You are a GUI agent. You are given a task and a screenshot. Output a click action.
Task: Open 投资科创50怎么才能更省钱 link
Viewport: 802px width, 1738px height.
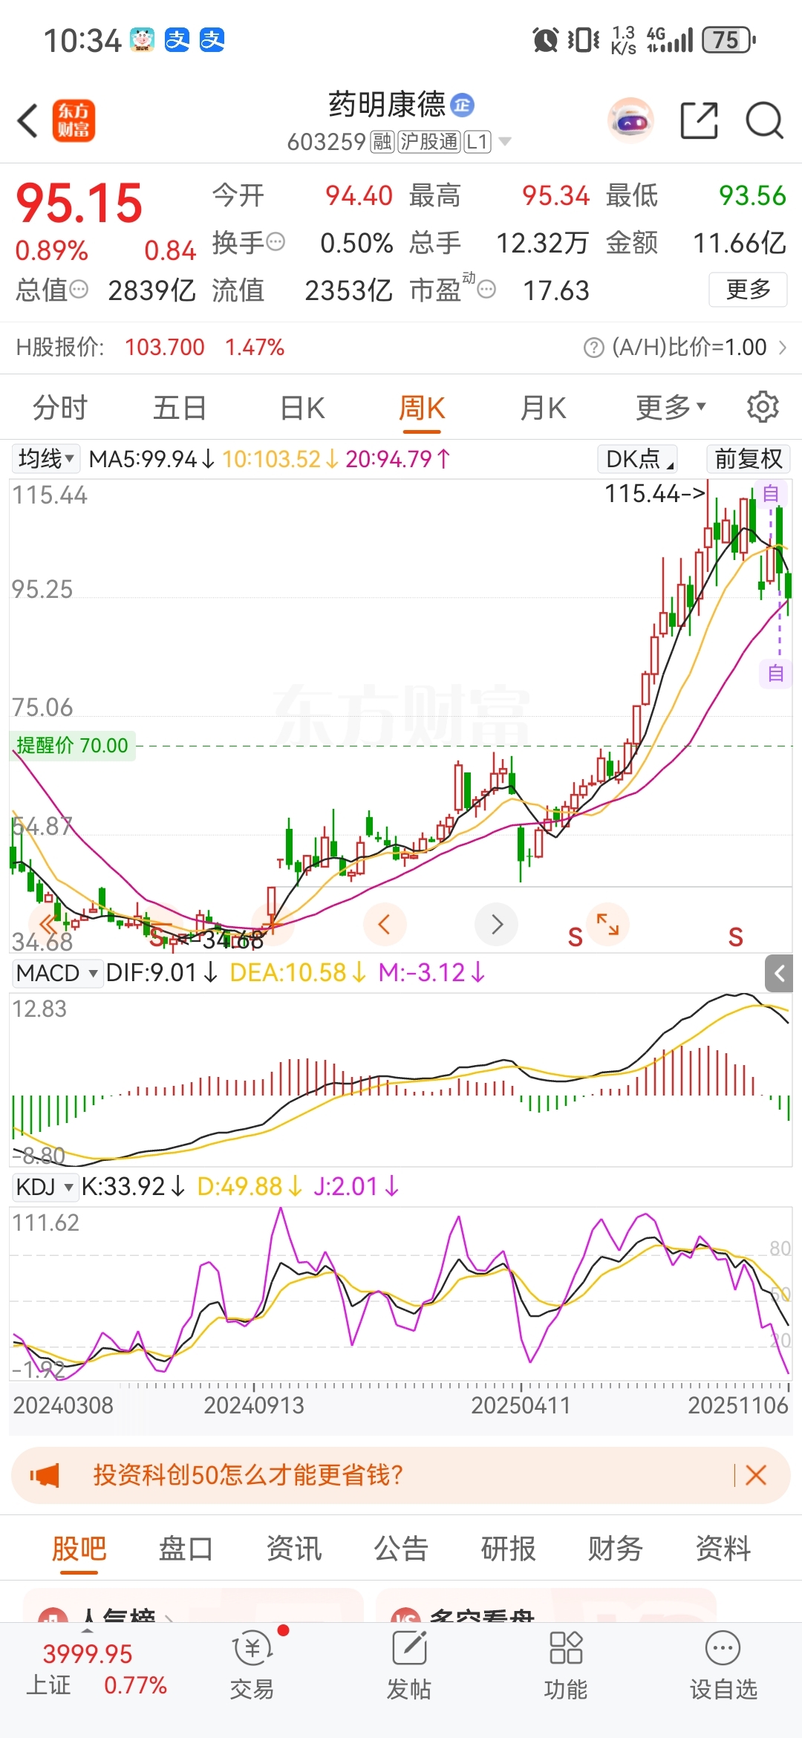pyautogui.click(x=248, y=1475)
